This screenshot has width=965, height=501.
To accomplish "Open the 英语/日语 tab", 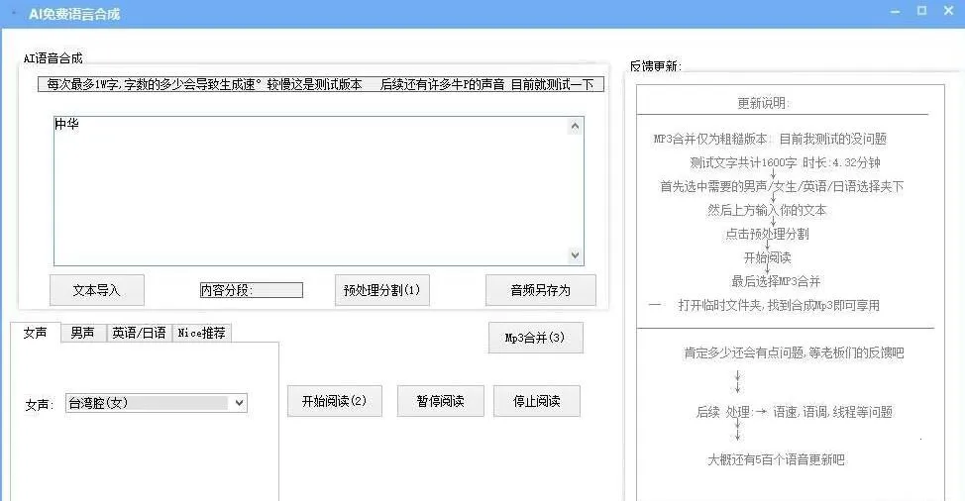I will click(139, 333).
